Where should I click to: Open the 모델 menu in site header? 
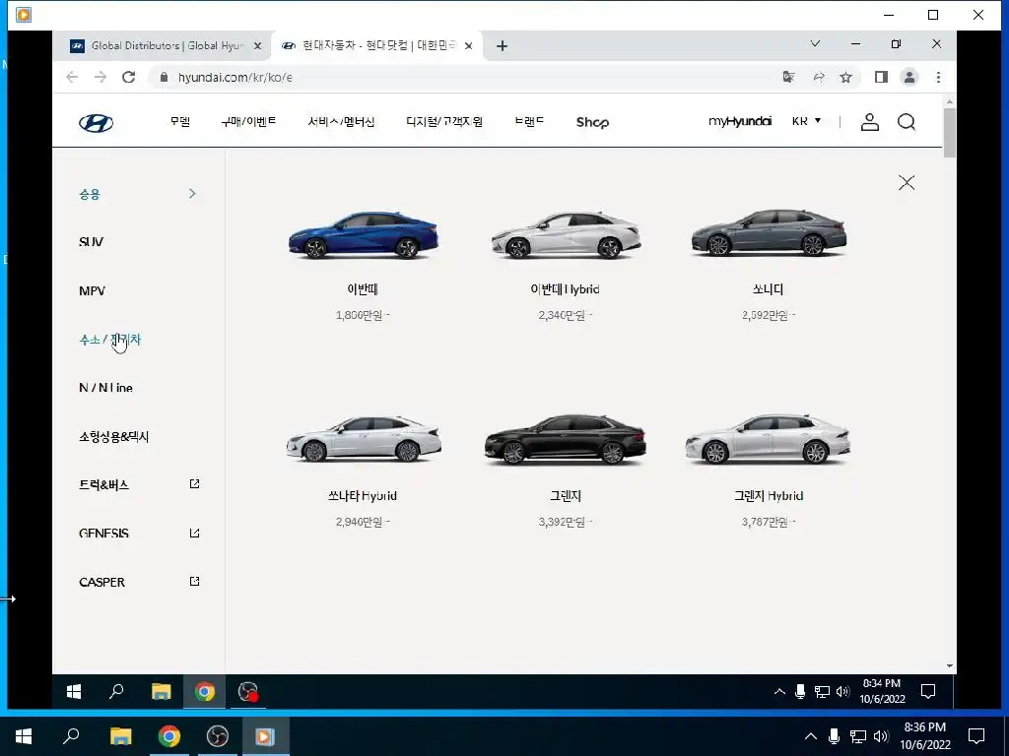click(180, 121)
